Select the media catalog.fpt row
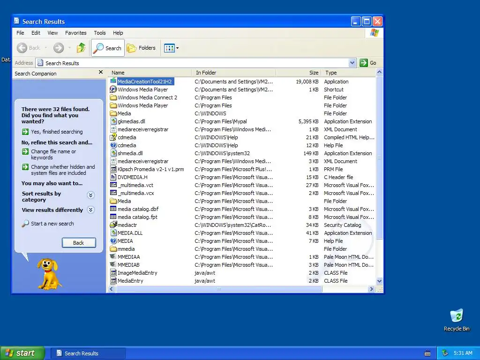 pyautogui.click(x=242, y=217)
